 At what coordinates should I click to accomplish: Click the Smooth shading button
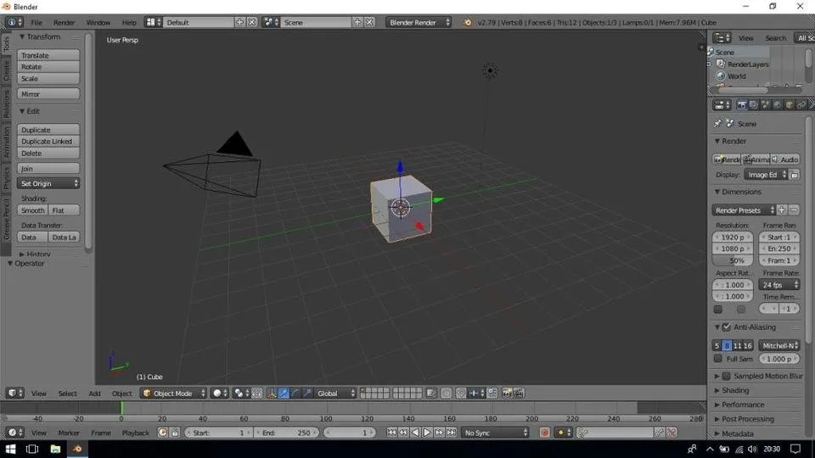[33, 210]
